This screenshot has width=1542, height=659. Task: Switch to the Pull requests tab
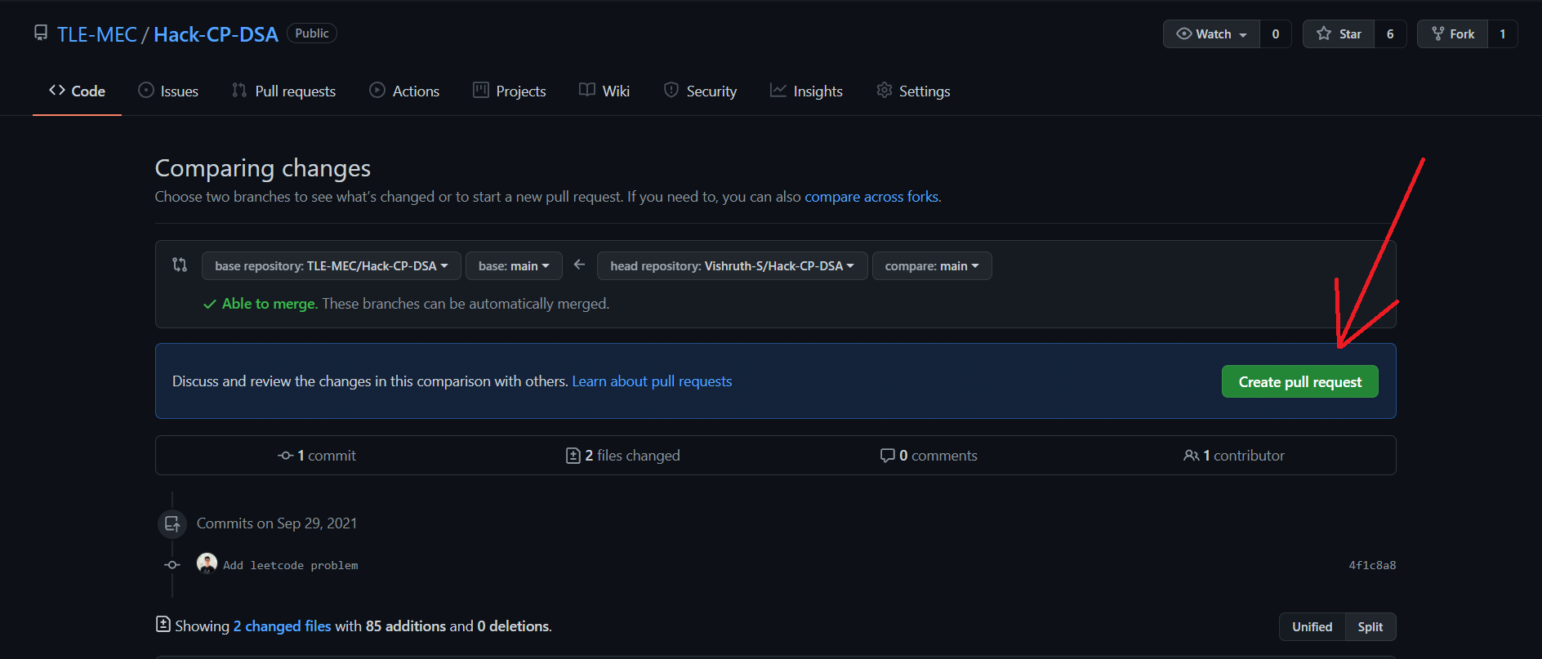pos(284,91)
